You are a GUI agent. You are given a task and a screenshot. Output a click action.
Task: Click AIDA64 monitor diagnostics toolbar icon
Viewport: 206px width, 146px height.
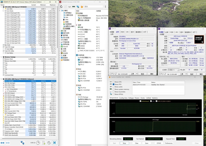point(78,7)
